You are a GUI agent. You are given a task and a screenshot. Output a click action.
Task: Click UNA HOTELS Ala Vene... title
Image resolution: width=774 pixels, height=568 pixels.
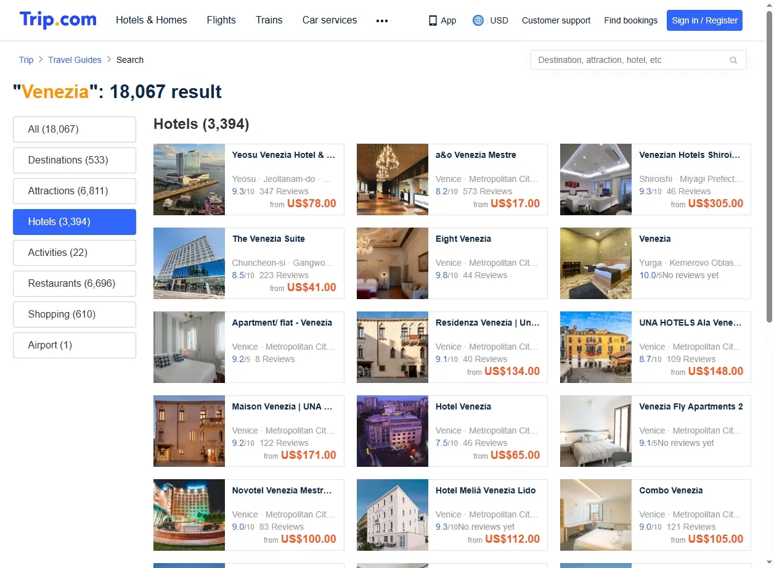pos(690,323)
